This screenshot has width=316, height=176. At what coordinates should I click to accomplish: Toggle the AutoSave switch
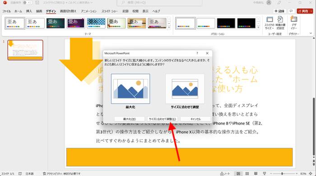tap(28, 3)
